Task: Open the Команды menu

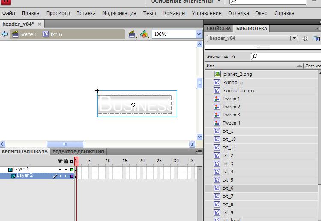Action: (175, 13)
